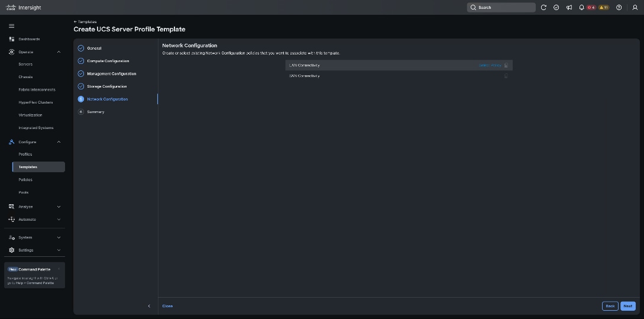The height and width of the screenshot is (319, 644).
Task: Open Servers in the sidebar
Action: pyautogui.click(x=25, y=64)
